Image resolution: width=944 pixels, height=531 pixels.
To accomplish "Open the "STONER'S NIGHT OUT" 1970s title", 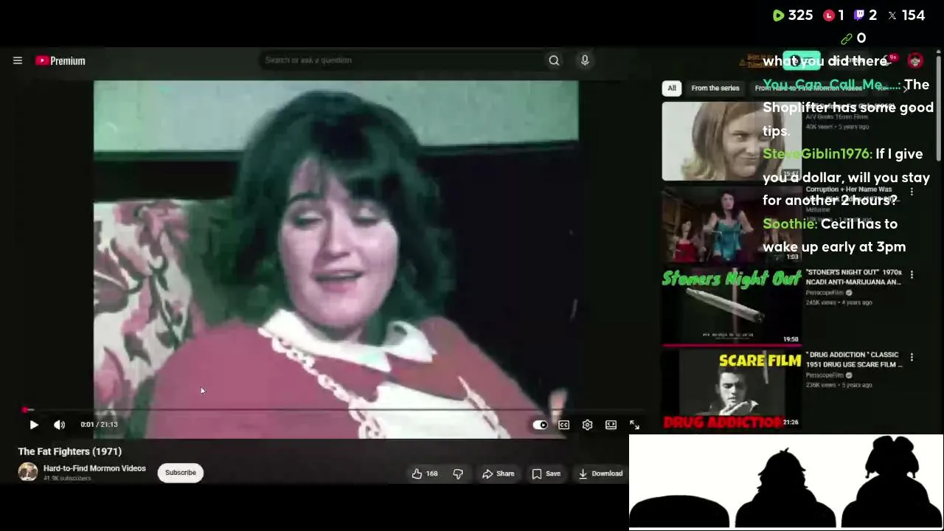I will (853, 277).
